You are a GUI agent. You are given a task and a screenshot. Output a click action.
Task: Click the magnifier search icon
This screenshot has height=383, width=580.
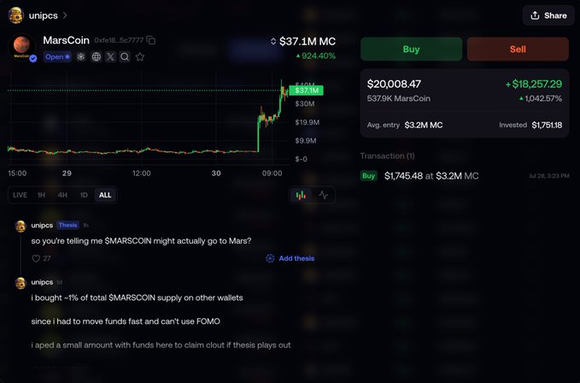click(125, 57)
